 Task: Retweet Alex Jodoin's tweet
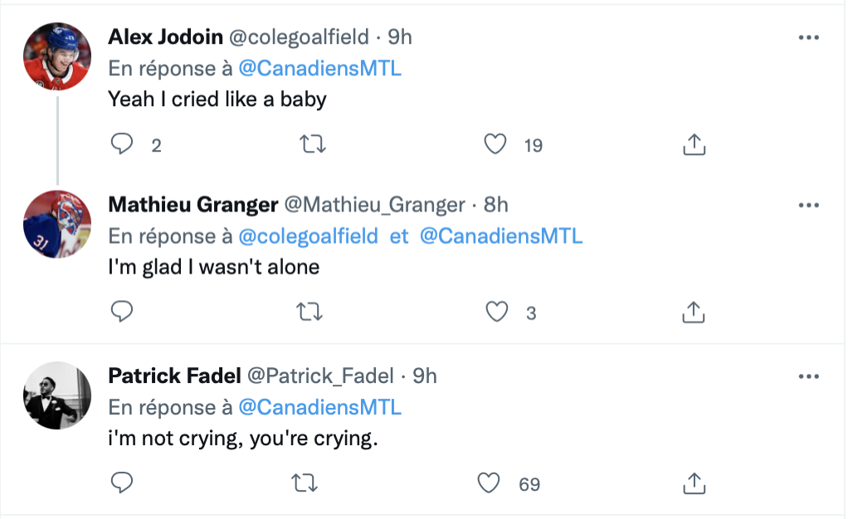pyautogui.click(x=312, y=145)
